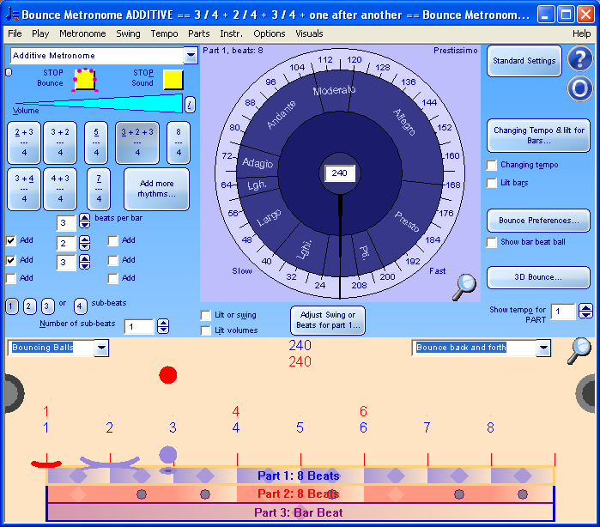600x527 pixels.
Task: Click the left dark drum circle
Action: pyautogui.click(x=14, y=392)
